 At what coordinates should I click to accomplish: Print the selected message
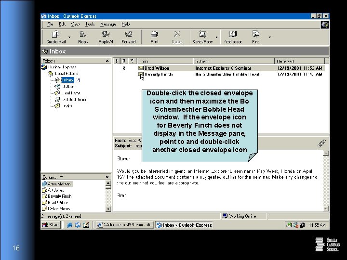[x=154, y=37]
